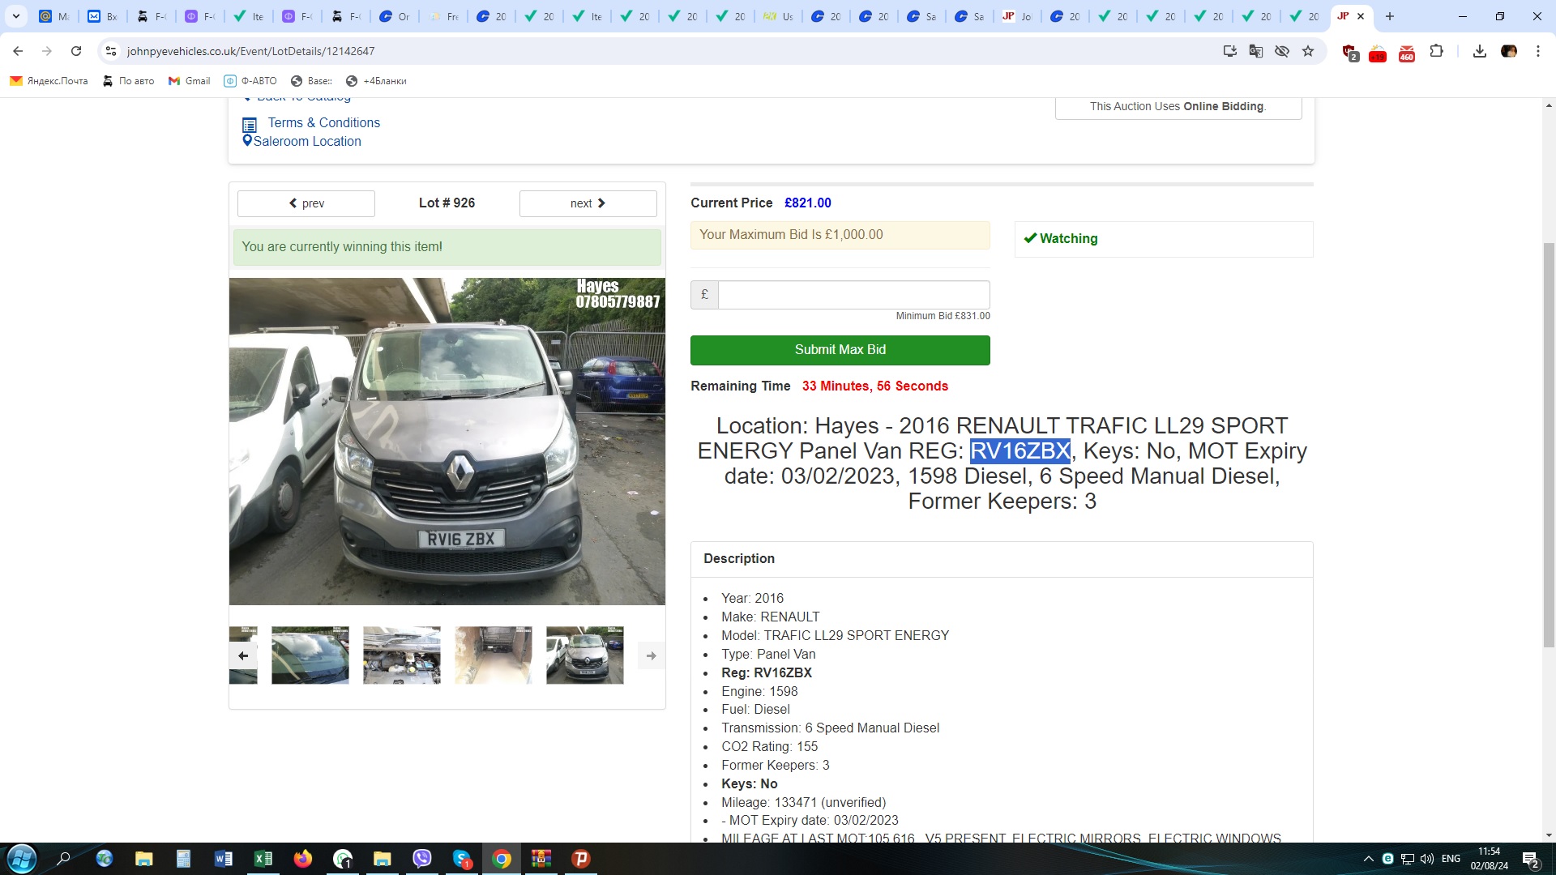The width and height of the screenshot is (1556, 875).
Task: Open the weather extension showing +19
Action: point(1378,53)
